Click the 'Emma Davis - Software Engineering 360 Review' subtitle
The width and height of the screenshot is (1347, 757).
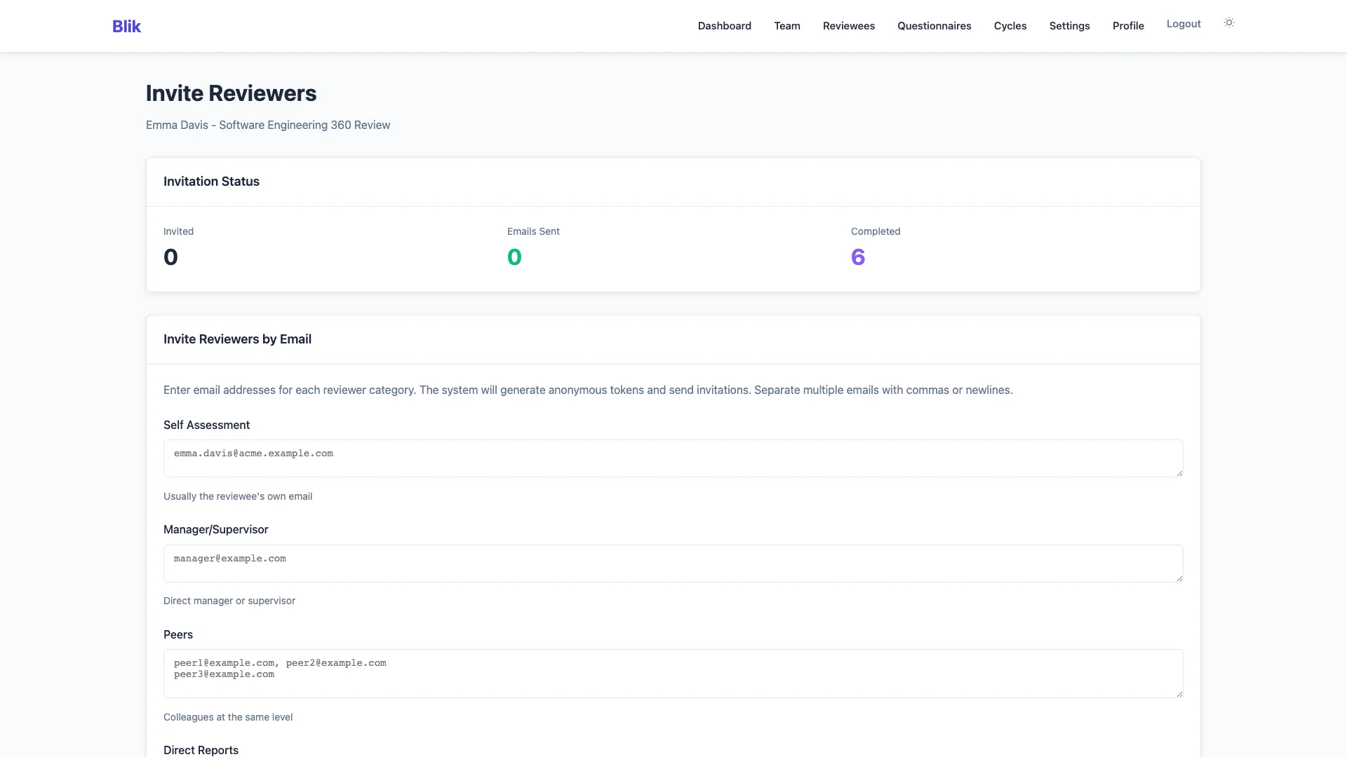(x=268, y=125)
